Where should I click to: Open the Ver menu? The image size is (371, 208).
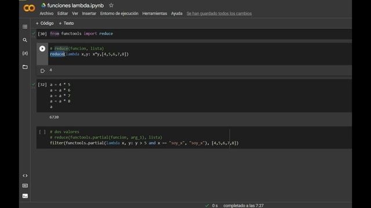point(75,13)
